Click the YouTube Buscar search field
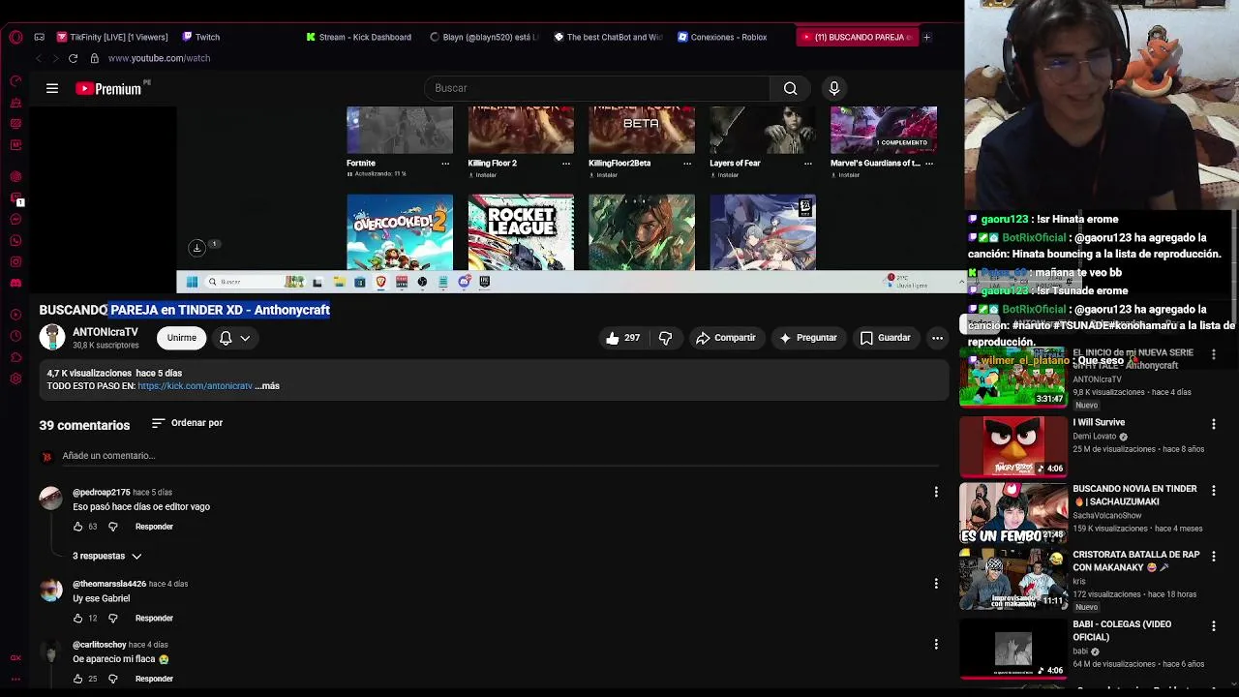 coord(596,88)
